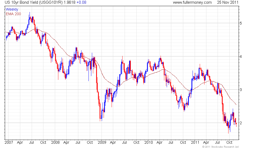Click the latest candle at chart's right edge
The width and height of the screenshot is (261, 149).
pos(236,125)
